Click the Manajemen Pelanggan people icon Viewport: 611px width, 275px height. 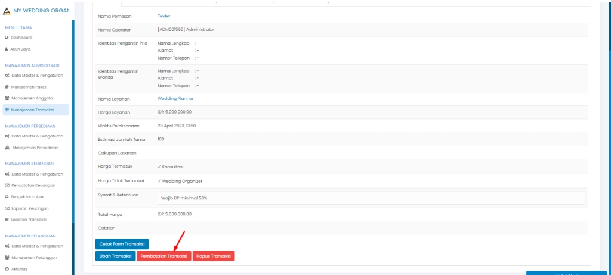[x=7, y=258]
